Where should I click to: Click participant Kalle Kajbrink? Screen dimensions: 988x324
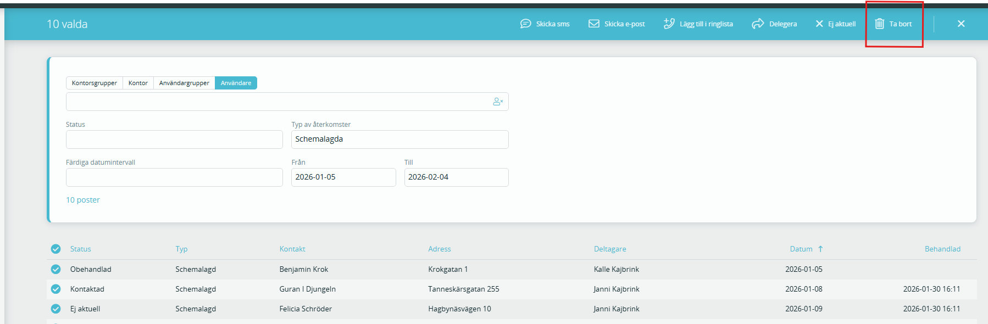point(617,269)
